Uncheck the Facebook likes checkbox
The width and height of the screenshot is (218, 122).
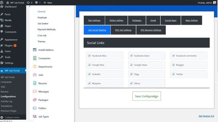(x=89, y=56)
